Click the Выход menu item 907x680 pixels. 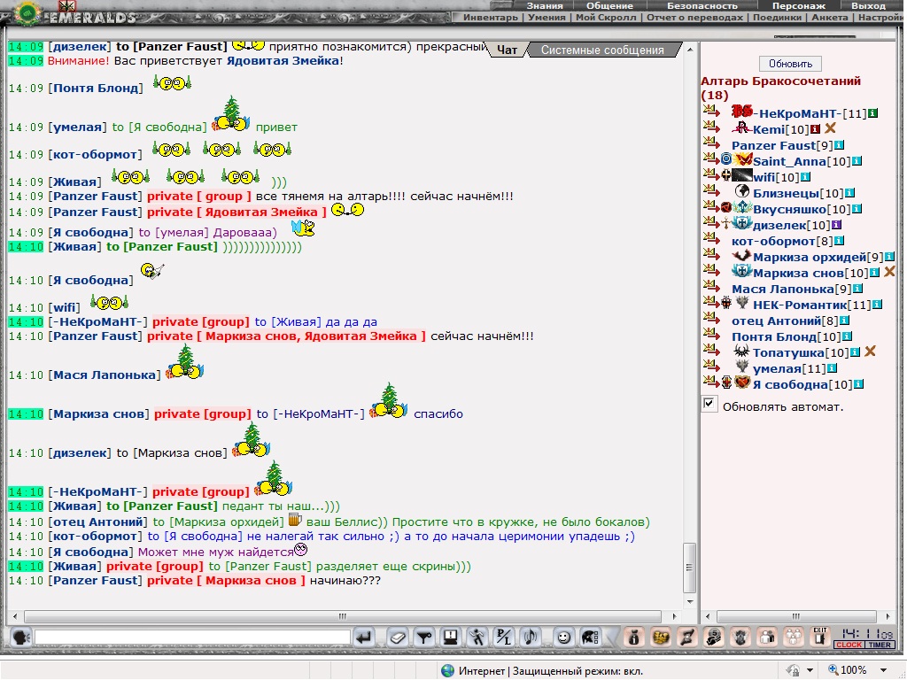pyautogui.click(x=868, y=6)
